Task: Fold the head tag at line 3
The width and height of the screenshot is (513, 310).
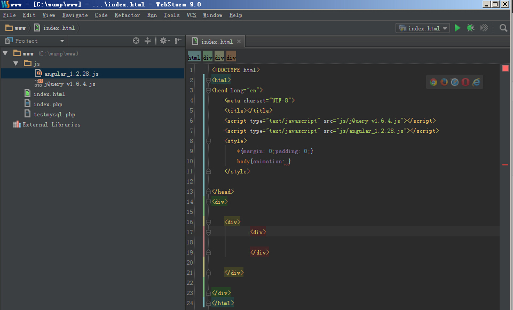Action: coord(208,90)
